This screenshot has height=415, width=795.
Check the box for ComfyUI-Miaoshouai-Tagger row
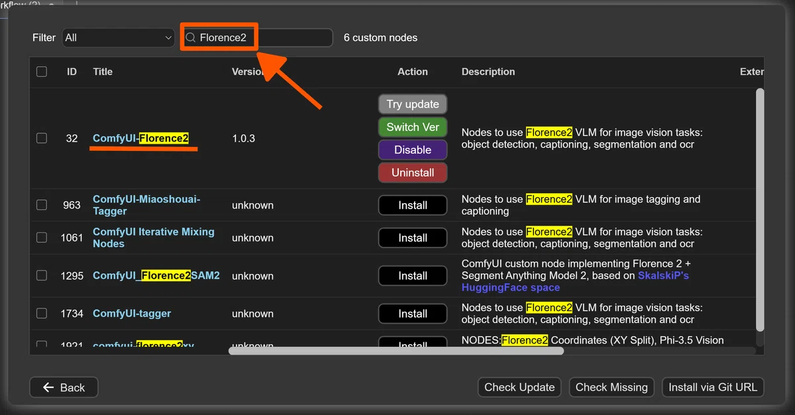click(42, 205)
